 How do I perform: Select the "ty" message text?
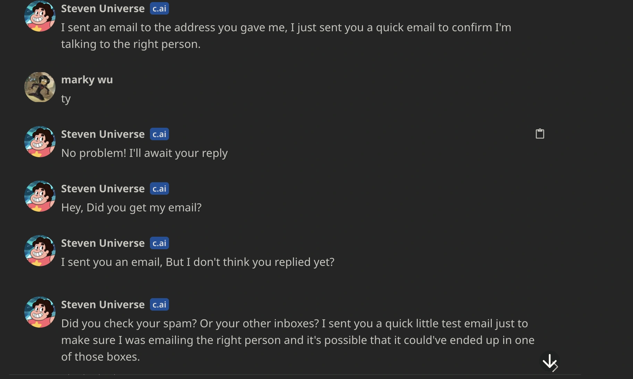[66, 99]
